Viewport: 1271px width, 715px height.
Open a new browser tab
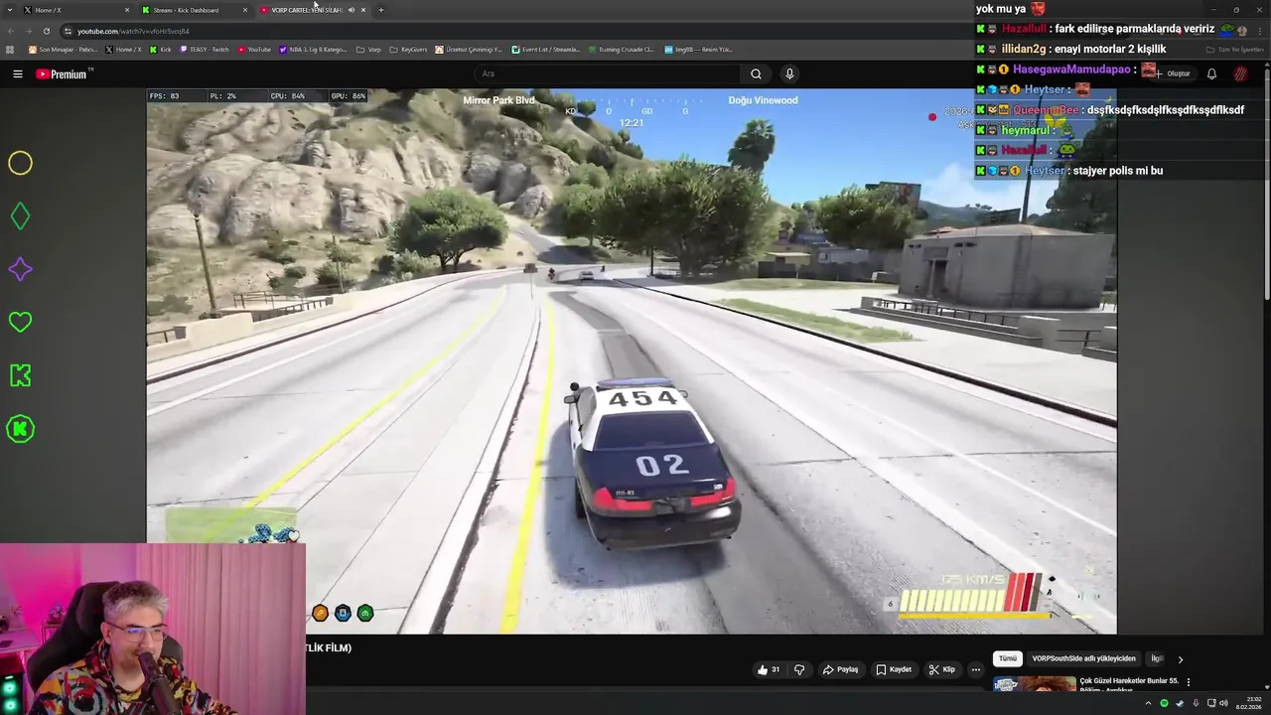380,10
